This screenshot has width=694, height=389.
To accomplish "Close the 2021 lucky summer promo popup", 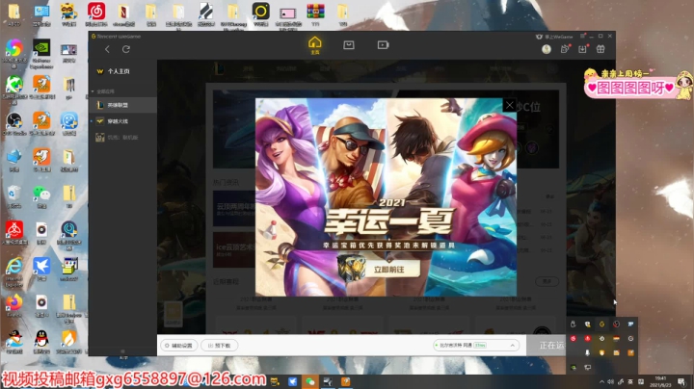I will pyautogui.click(x=510, y=105).
